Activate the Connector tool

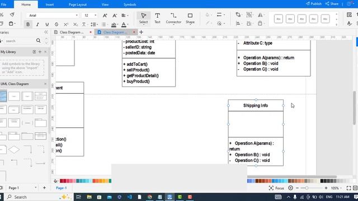pyautogui.click(x=173, y=18)
